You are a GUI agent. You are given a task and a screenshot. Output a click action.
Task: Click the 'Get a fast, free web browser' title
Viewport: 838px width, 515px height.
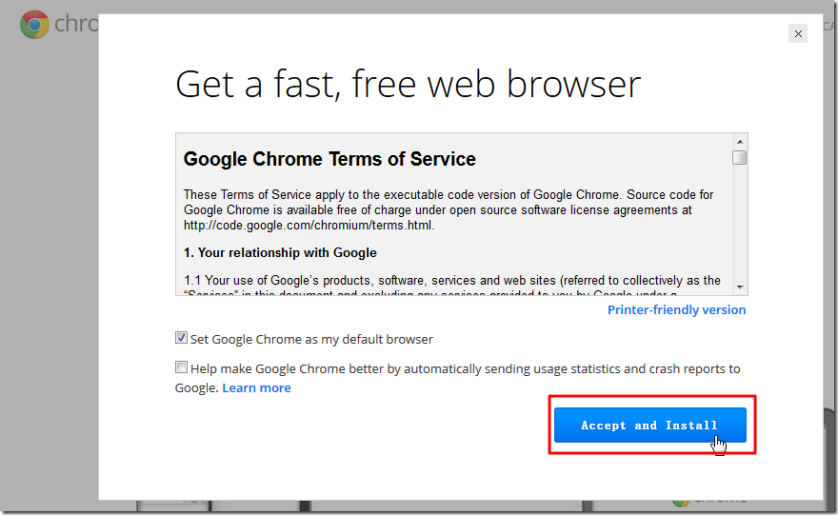[408, 84]
